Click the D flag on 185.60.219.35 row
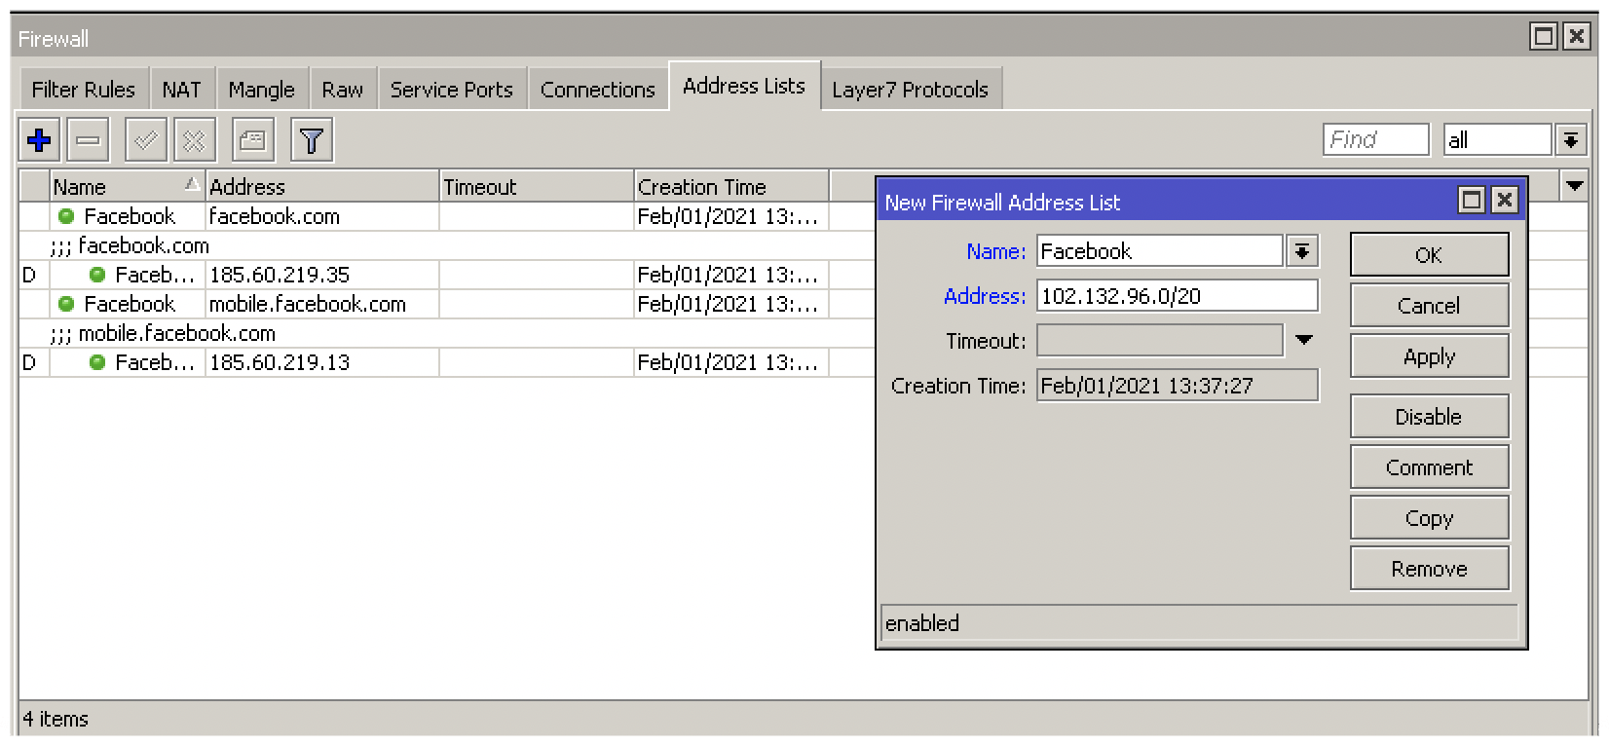This screenshot has width=1609, height=746. pyautogui.click(x=29, y=276)
